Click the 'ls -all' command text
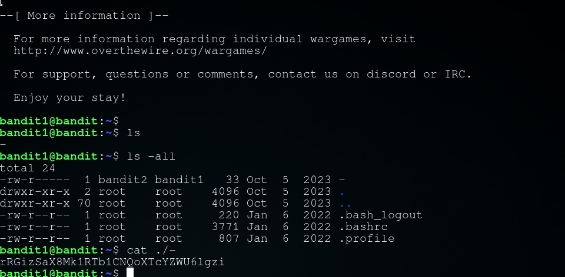The image size is (565, 277). tap(151, 156)
